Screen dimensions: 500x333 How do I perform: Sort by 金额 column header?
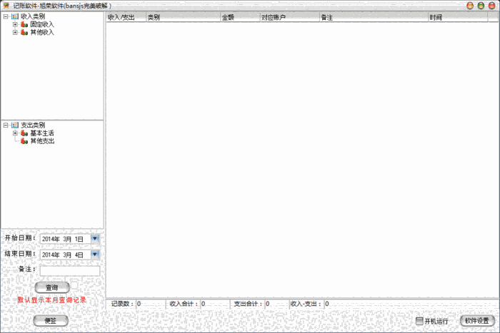tap(241, 17)
